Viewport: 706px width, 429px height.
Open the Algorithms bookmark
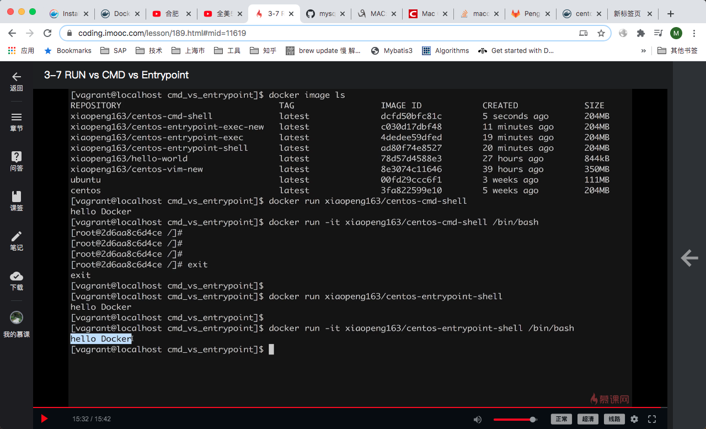point(446,51)
